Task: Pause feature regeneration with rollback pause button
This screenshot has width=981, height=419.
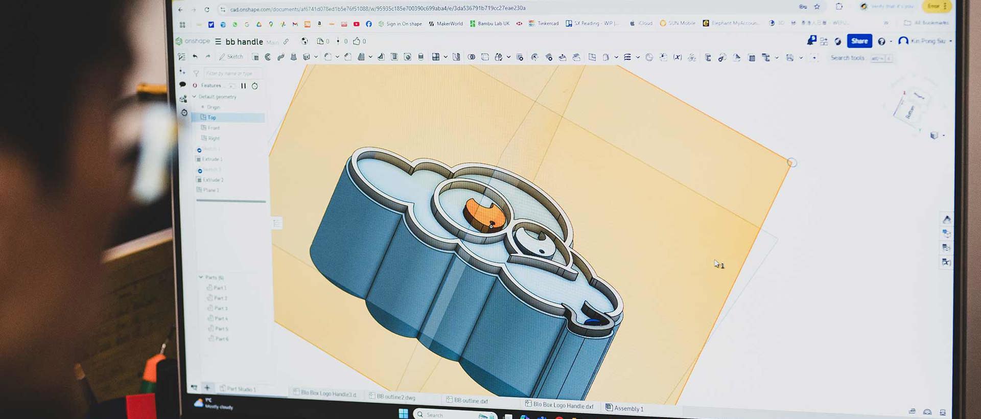Action: 243,86
